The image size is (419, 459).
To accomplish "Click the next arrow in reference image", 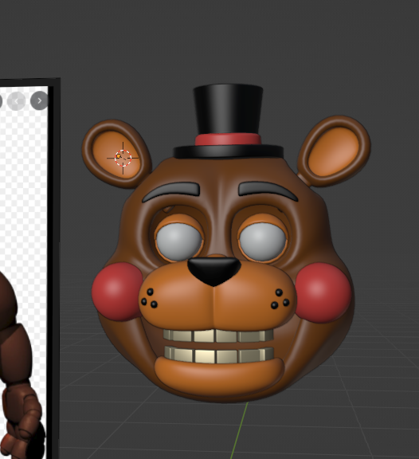I will coord(39,100).
